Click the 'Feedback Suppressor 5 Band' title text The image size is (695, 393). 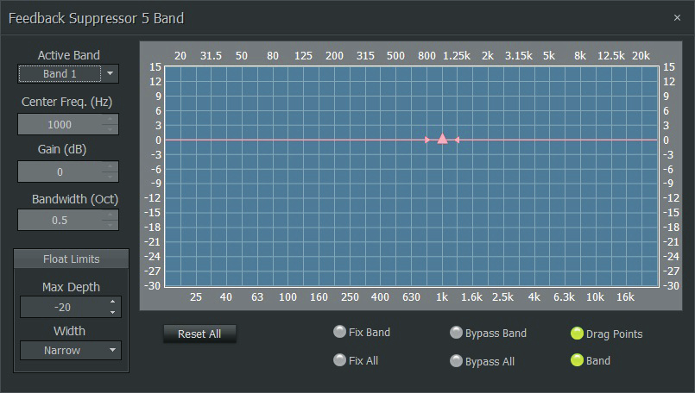click(96, 19)
